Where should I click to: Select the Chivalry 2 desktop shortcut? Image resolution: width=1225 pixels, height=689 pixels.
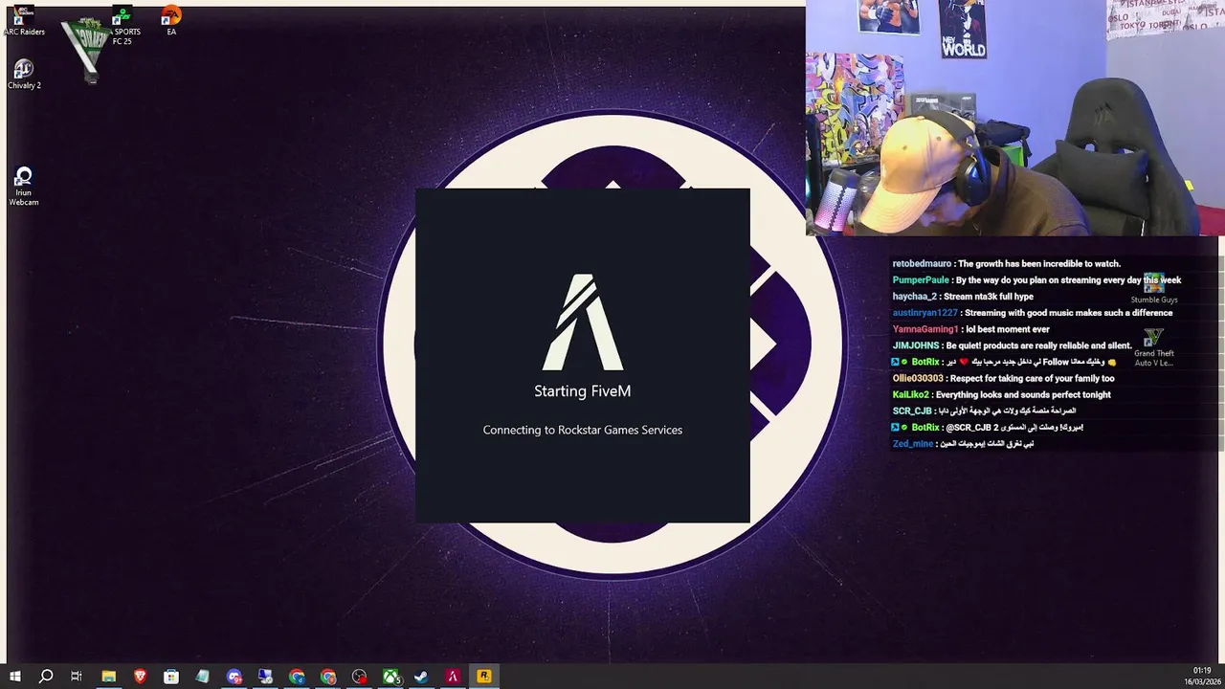(24, 76)
